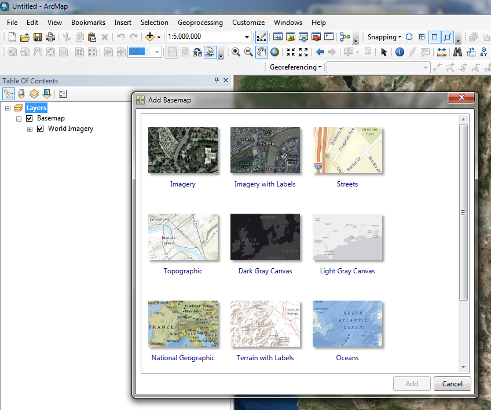Toggle point snapping circle icon
Screen dimensions: 491x410
pyautogui.click(x=409, y=37)
